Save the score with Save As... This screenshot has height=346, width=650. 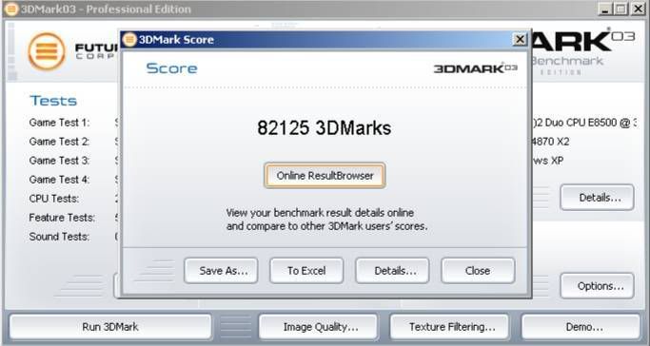point(221,271)
